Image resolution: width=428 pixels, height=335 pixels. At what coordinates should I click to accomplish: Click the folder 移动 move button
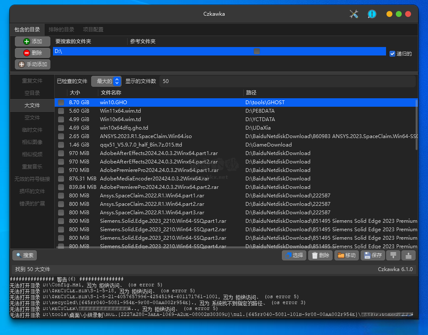(x=347, y=255)
